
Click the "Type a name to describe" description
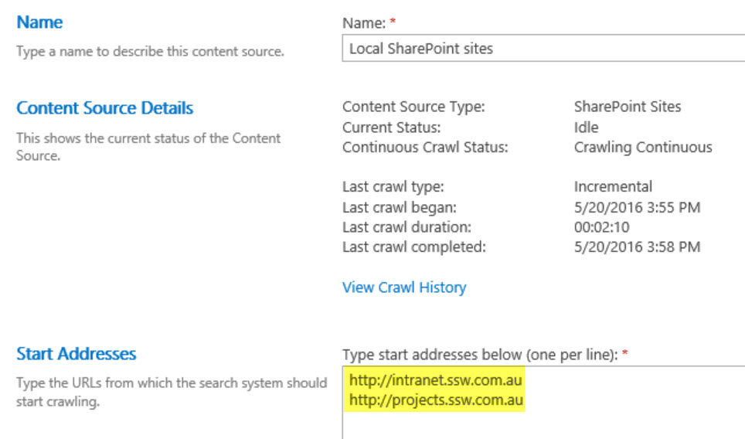coord(150,52)
